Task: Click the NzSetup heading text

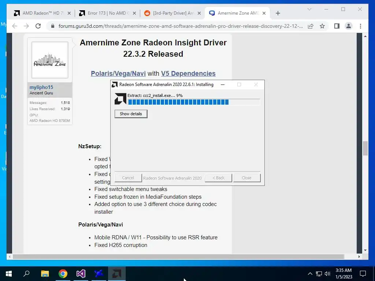Action: pos(90,146)
